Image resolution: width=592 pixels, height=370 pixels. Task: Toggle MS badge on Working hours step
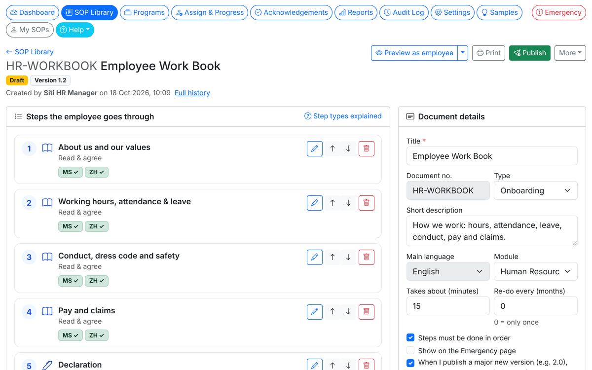coord(71,226)
